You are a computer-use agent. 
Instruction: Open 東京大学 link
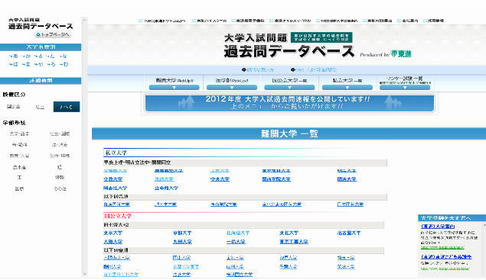point(113,233)
